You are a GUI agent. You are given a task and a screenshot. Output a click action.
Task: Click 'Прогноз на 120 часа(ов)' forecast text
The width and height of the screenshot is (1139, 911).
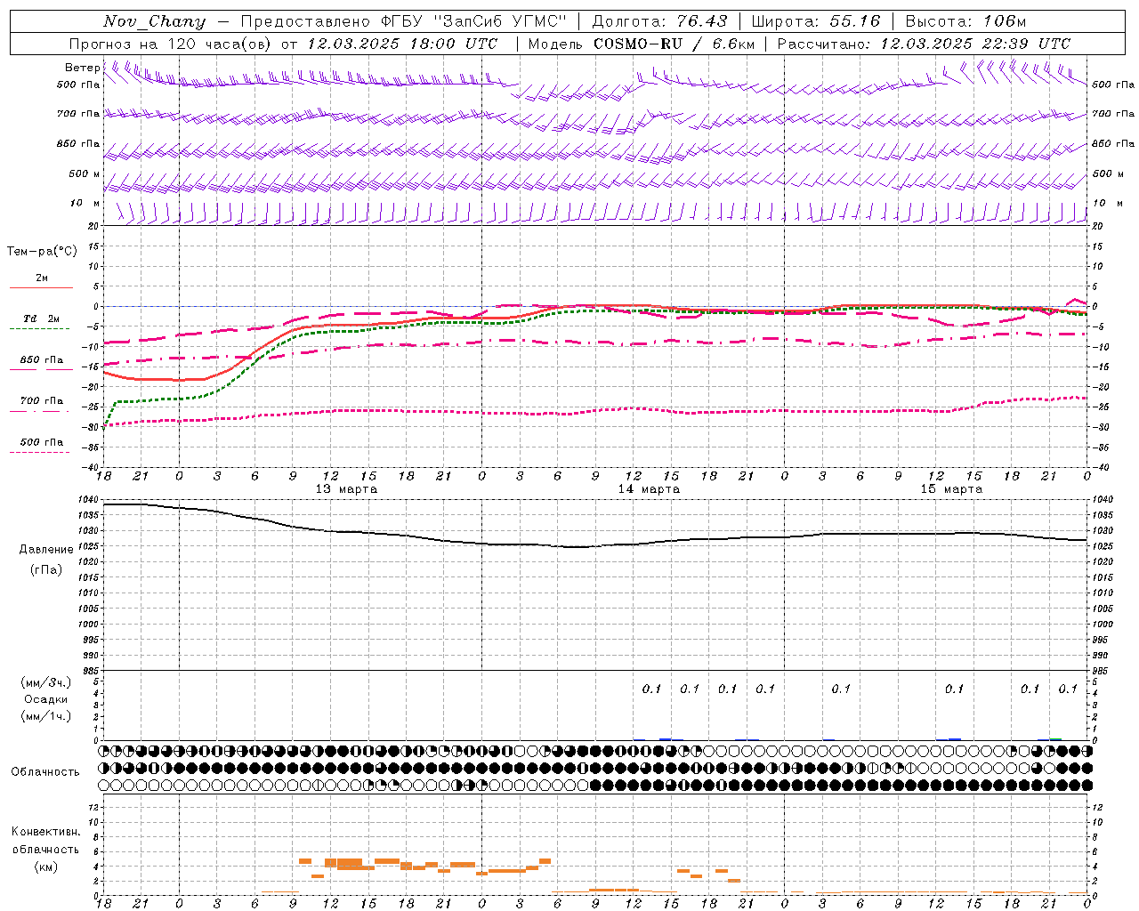click(171, 44)
